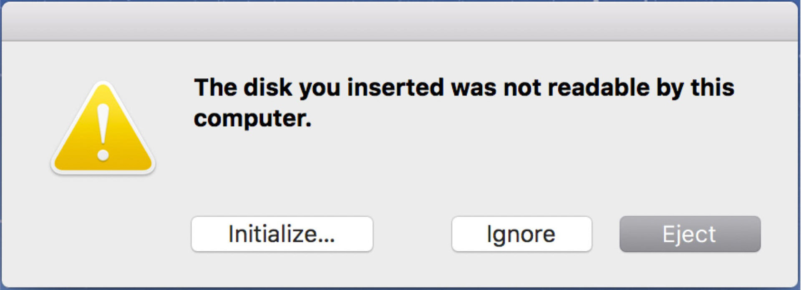Click the dialog's gray title bar
The width and height of the screenshot is (801, 290).
(400, 22)
